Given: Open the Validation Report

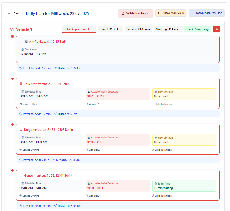Looking at the screenshot, I should [x=135, y=13].
